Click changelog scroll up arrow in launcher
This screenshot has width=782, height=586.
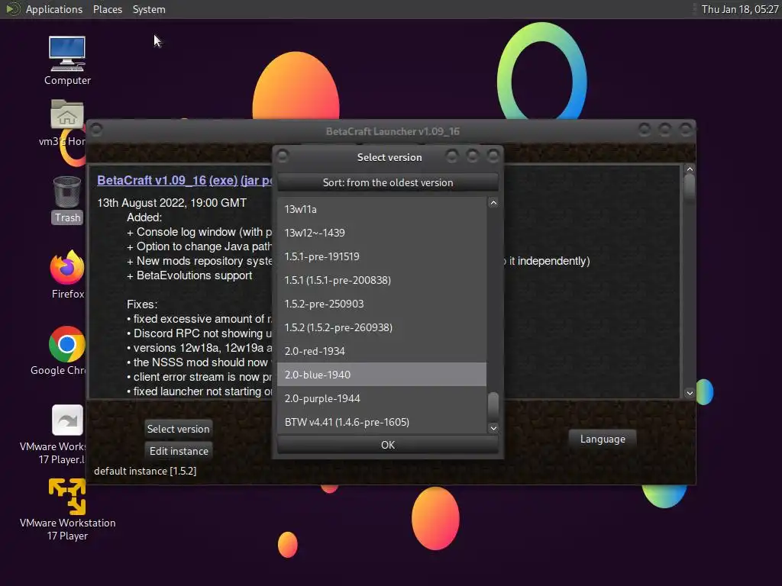(x=690, y=169)
